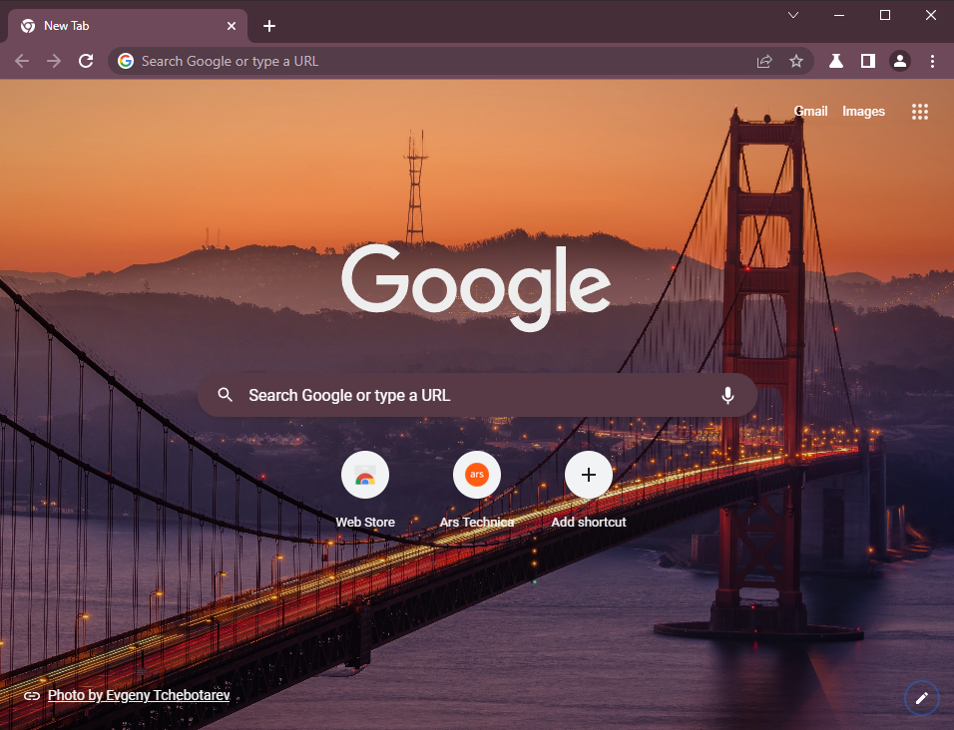Open Google Images
The height and width of the screenshot is (730, 954).
click(x=863, y=111)
